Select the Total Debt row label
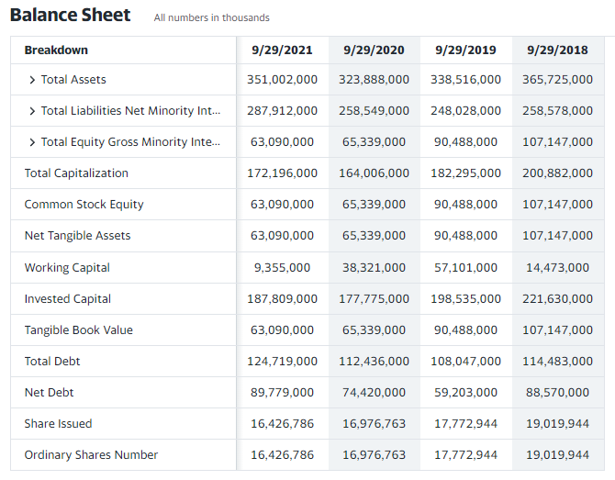 (52, 362)
